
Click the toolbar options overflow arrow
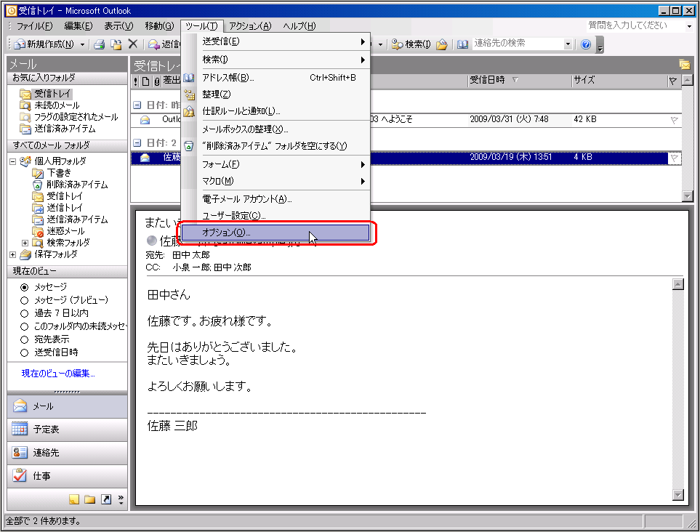pyautogui.click(x=600, y=46)
